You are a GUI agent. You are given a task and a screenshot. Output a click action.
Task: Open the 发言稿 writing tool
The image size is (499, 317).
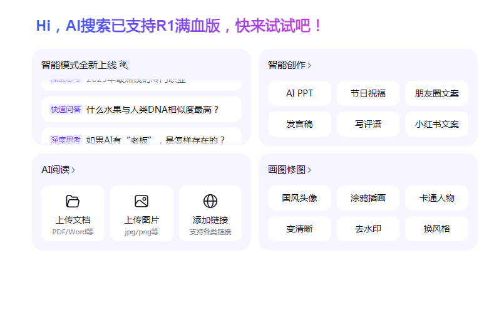299,124
